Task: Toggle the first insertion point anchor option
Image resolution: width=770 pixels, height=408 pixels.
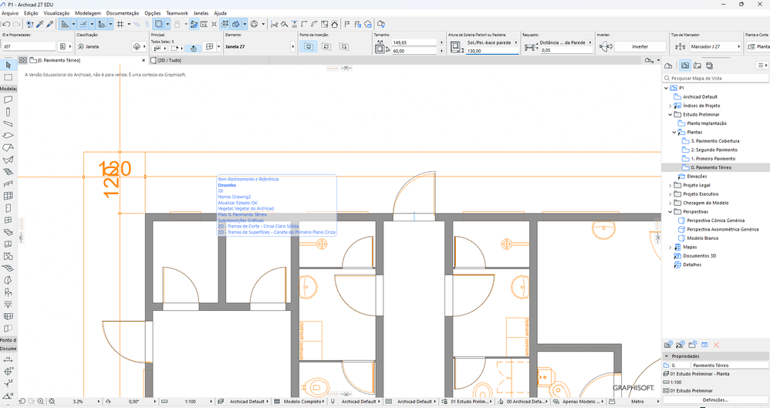Action: point(309,47)
